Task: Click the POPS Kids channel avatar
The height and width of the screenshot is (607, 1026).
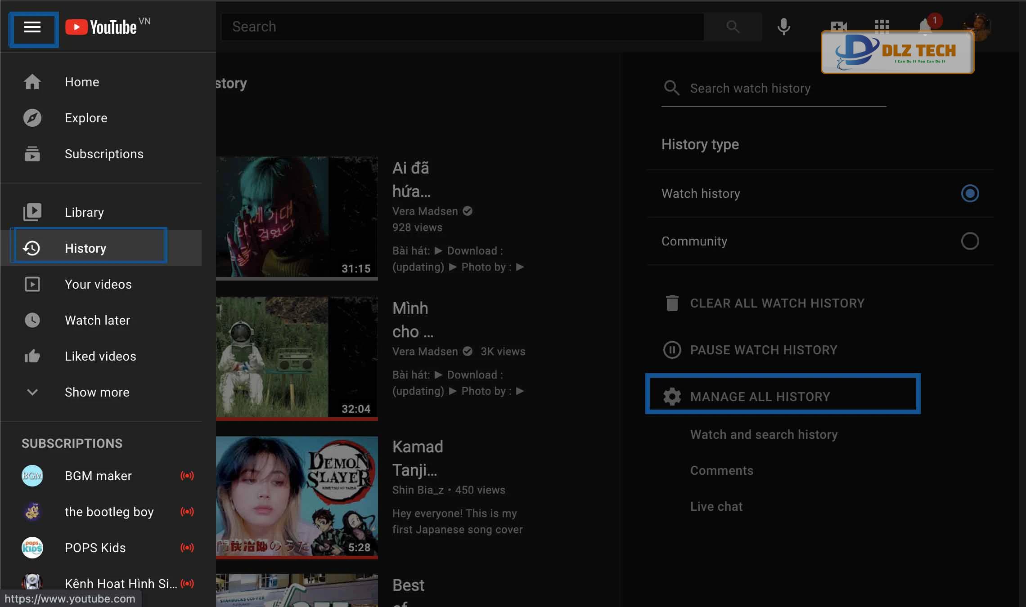Action: coord(32,548)
